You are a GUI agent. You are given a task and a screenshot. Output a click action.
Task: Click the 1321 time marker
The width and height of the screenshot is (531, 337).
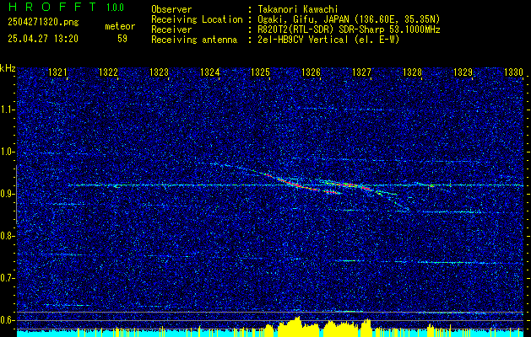coord(57,72)
